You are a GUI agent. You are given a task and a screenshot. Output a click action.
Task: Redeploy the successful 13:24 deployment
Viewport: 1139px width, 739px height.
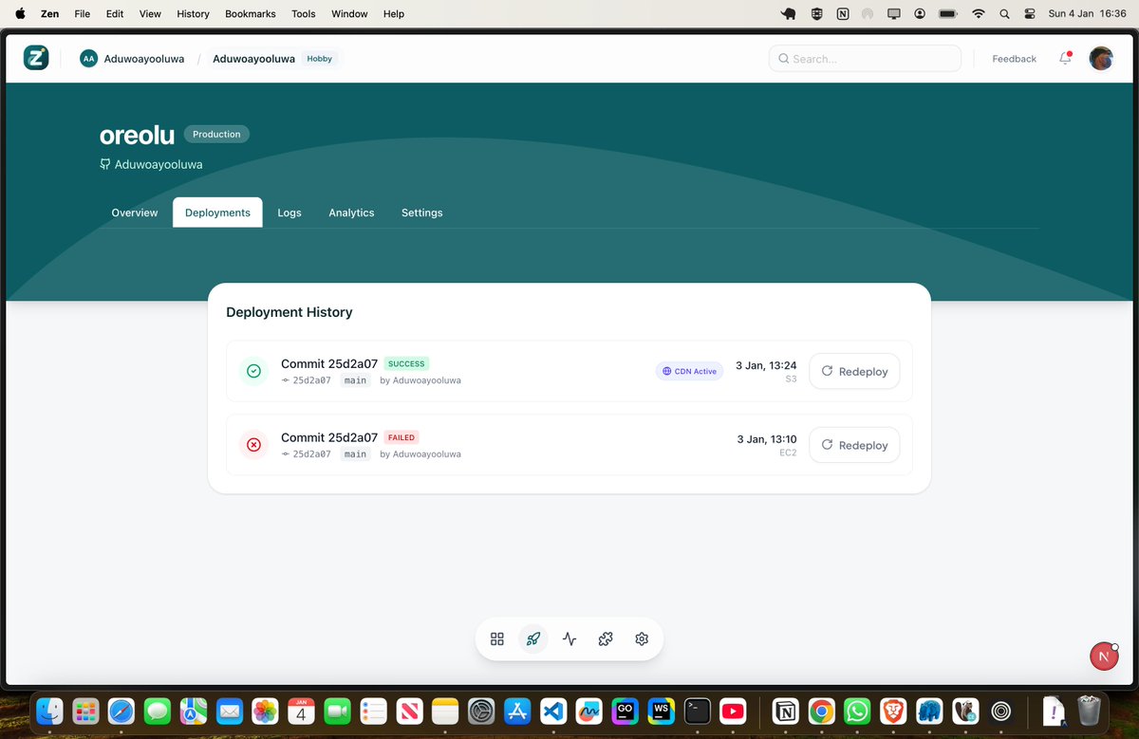point(854,371)
